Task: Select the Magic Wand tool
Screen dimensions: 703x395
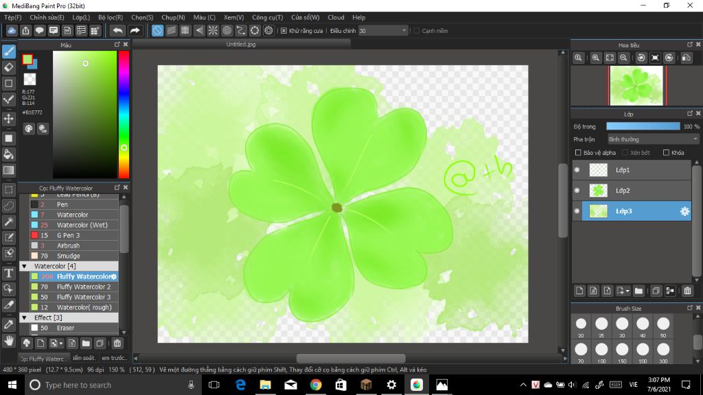Action: [x=8, y=222]
